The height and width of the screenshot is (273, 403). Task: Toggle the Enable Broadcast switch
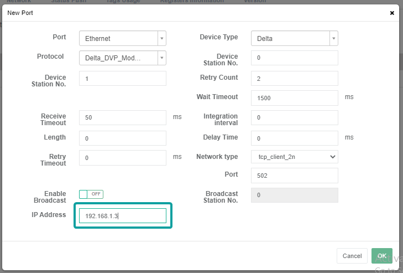click(x=91, y=194)
